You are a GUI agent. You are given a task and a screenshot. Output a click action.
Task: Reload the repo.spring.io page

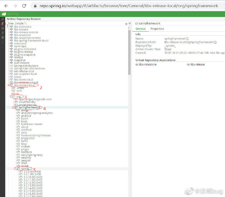24,6
